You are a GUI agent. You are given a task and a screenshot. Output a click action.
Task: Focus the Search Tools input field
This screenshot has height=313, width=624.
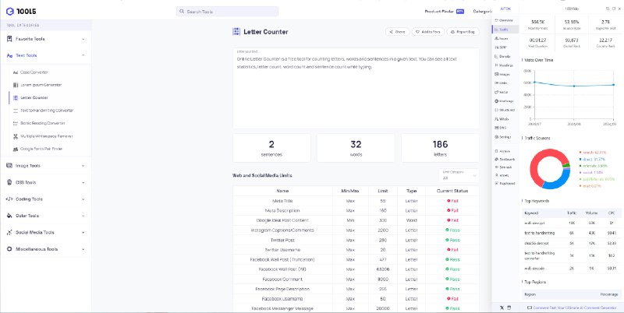pos(227,12)
